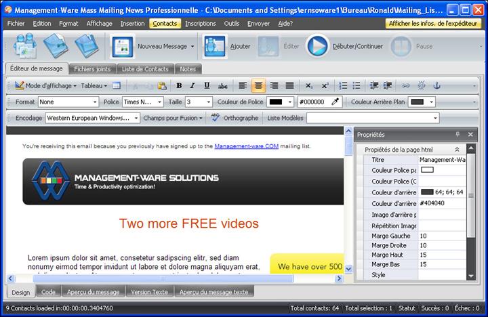Click the Éditer button label

(291, 46)
